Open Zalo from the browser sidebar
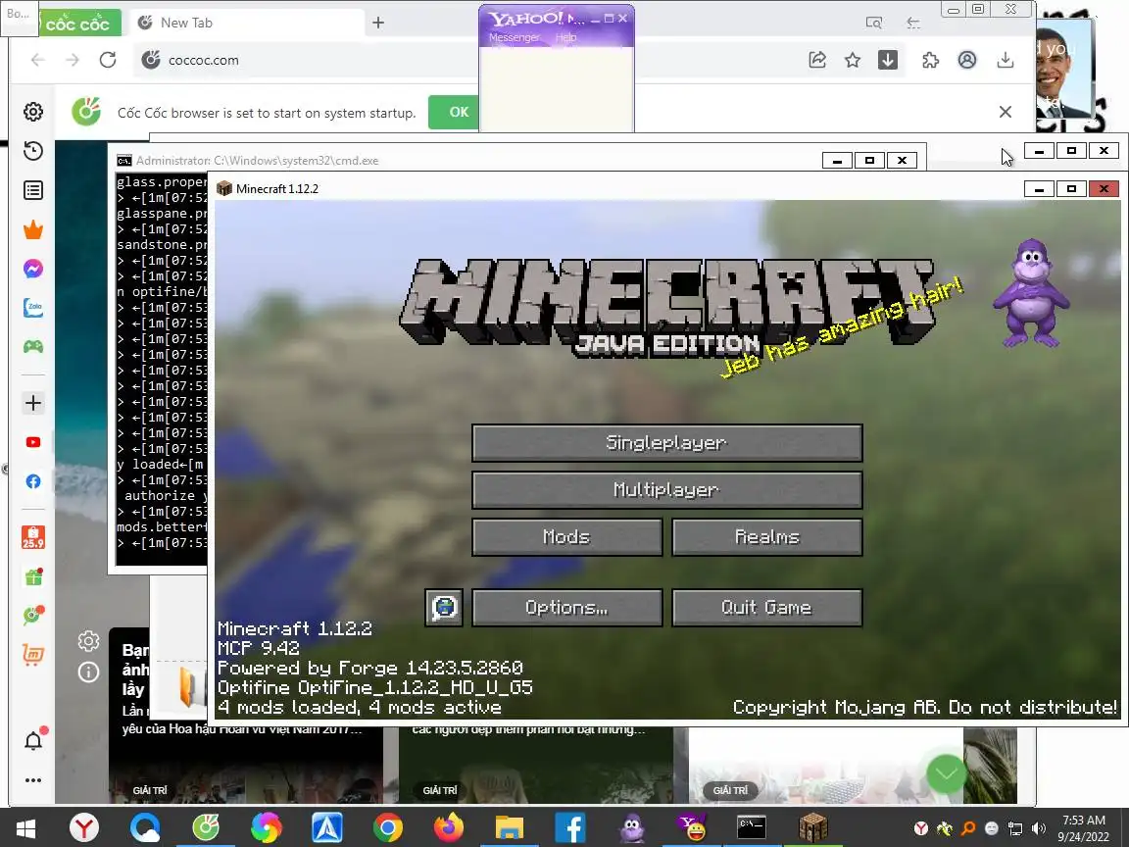 click(x=33, y=308)
